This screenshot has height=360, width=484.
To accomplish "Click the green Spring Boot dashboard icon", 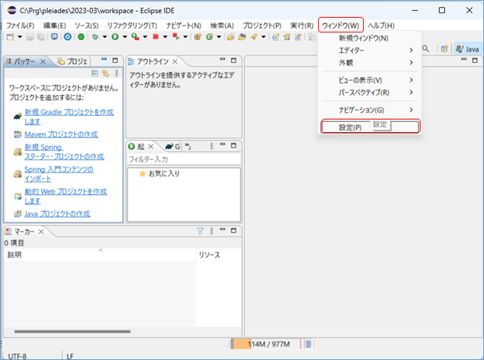I will pyautogui.click(x=81, y=37).
